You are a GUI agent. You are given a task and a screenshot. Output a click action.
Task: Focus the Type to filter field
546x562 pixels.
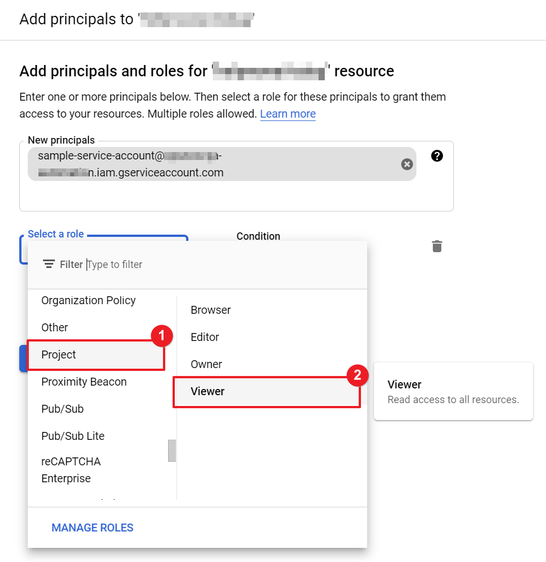tap(170, 264)
